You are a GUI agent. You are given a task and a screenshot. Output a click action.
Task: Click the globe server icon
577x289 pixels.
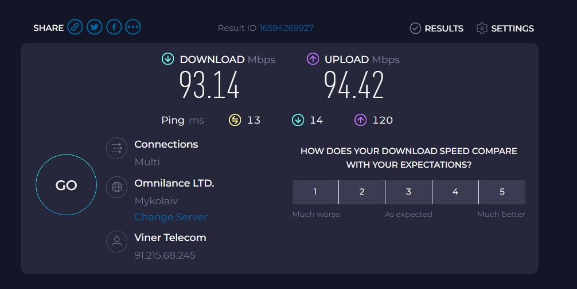click(116, 187)
